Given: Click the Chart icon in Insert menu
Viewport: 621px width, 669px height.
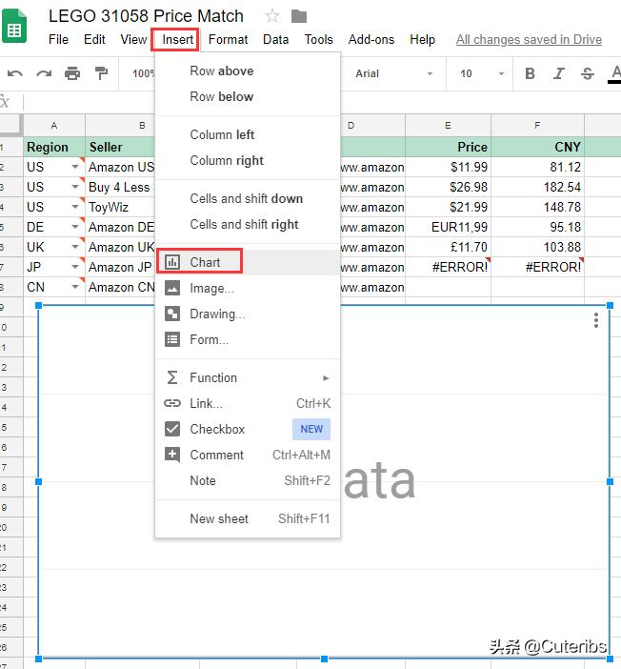Looking at the screenshot, I should tap(172, 262).
